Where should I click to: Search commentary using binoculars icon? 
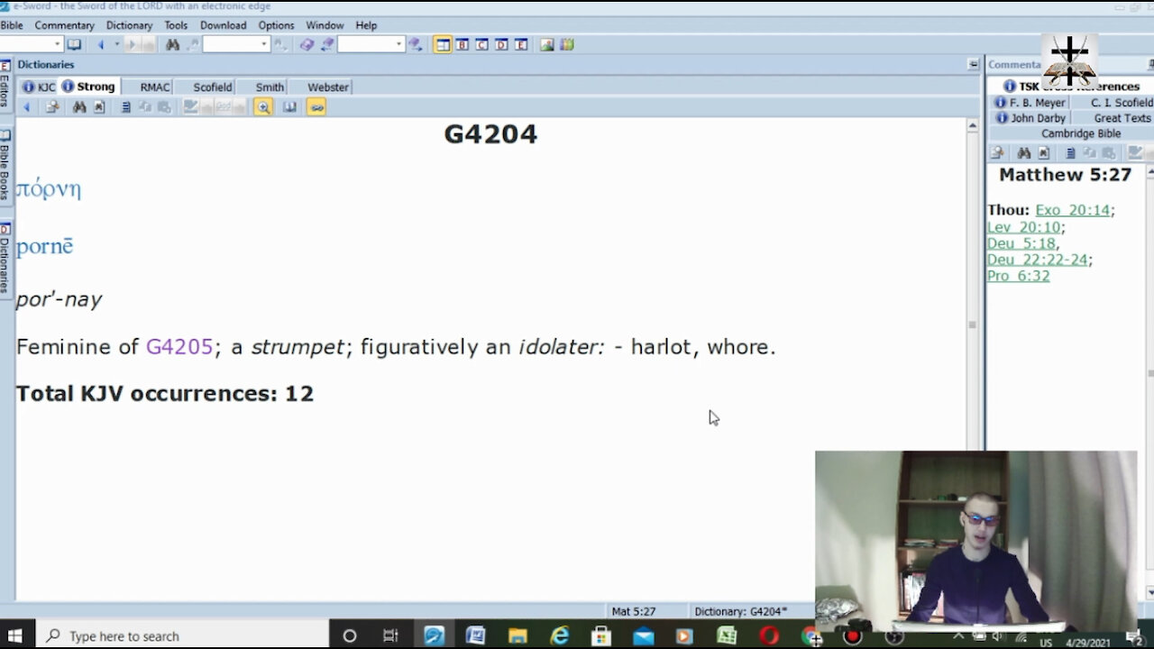tap(1024, 153)
